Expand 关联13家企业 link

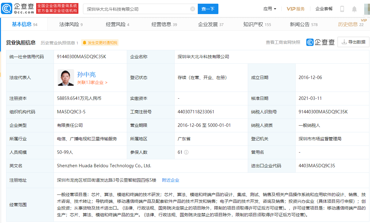click(x=92, y=82)
